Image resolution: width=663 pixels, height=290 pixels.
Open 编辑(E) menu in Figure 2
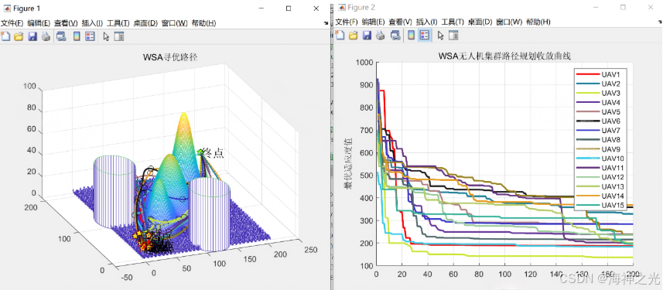(x=374, y=22)
